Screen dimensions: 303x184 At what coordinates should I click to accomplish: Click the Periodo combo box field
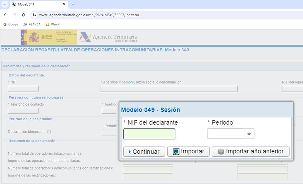(x=226, y=134)
